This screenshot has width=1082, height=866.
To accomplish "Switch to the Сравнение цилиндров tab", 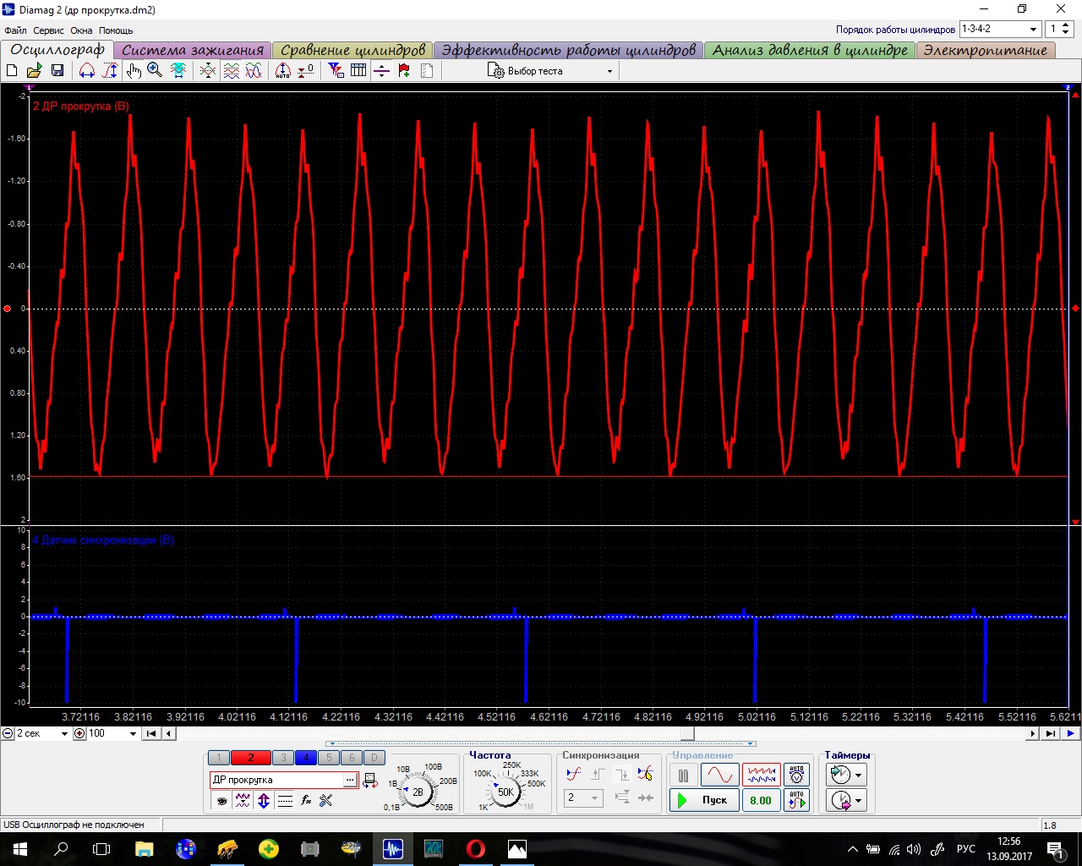I will pyautogui.click(x=352, y=50).
